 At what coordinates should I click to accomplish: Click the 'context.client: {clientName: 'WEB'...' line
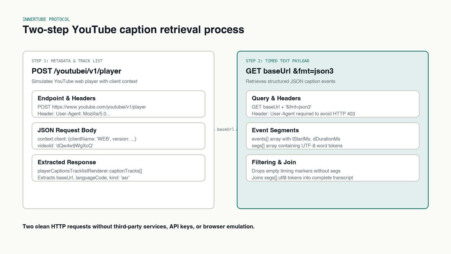point(87,139)
